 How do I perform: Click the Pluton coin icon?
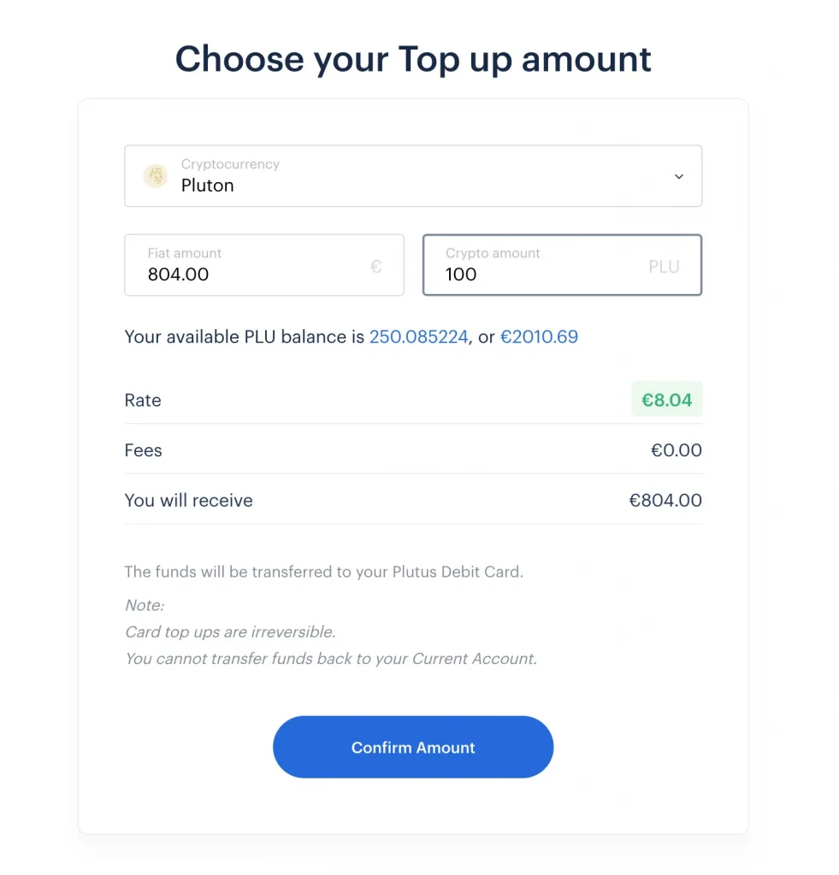156,176
